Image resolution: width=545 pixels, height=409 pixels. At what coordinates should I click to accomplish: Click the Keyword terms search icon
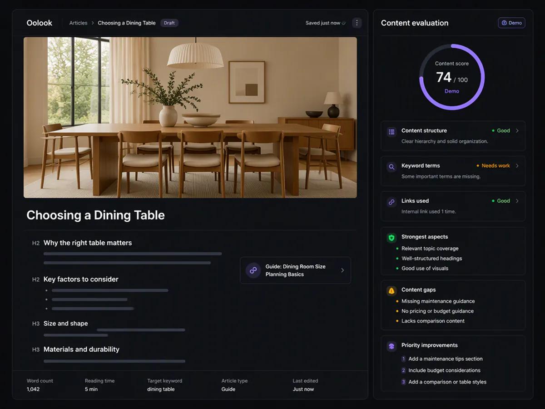(x=391, y=167)
